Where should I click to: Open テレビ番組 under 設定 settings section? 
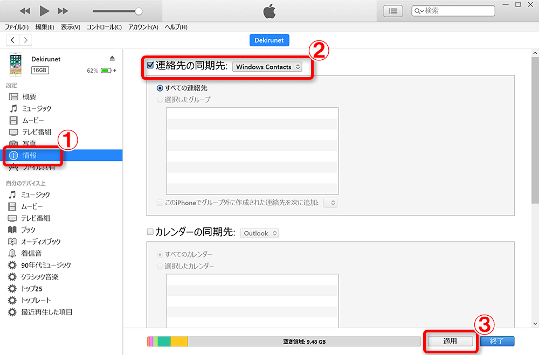36,132
